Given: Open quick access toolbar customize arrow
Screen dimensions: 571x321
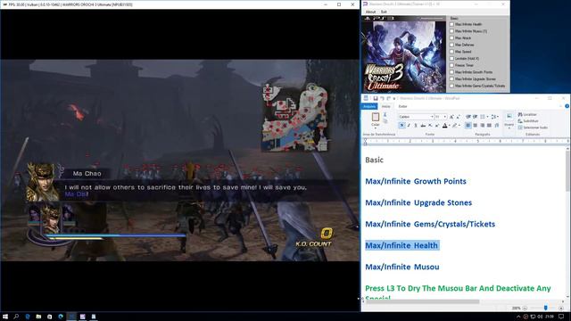Looking at the screenshot, I should pos(394,98).
